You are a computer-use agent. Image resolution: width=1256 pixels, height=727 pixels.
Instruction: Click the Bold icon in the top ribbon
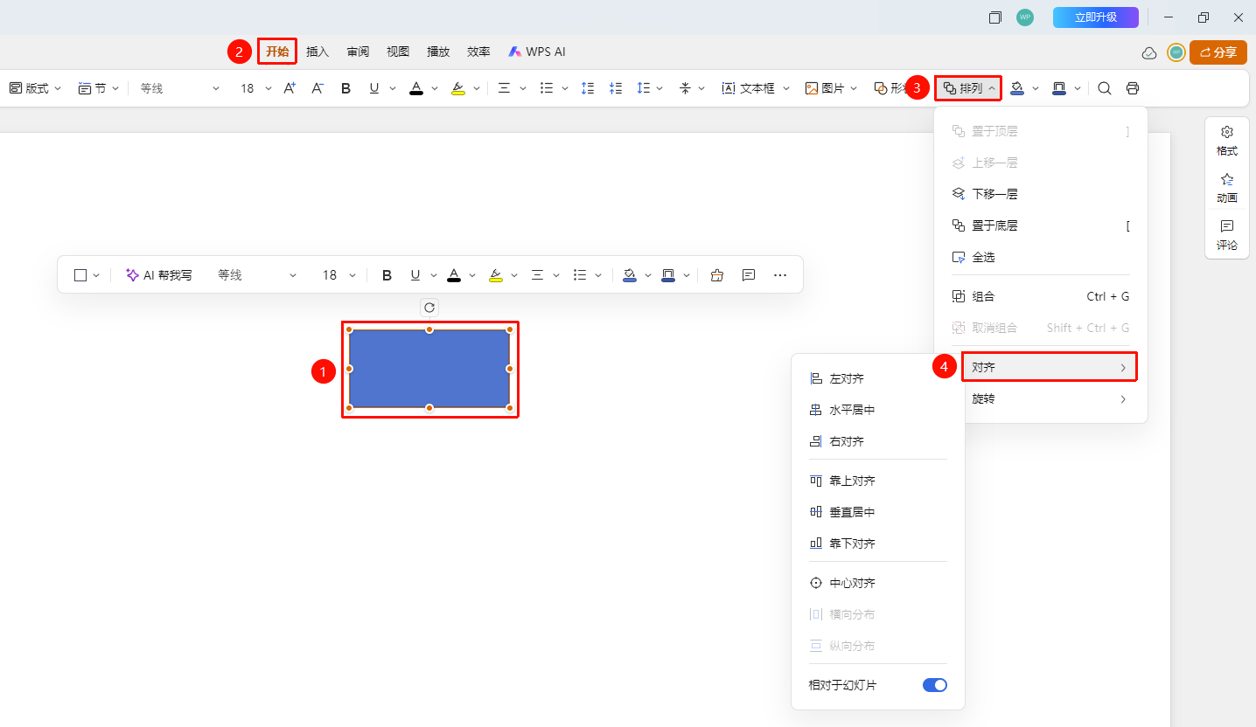tap(345, 88)
